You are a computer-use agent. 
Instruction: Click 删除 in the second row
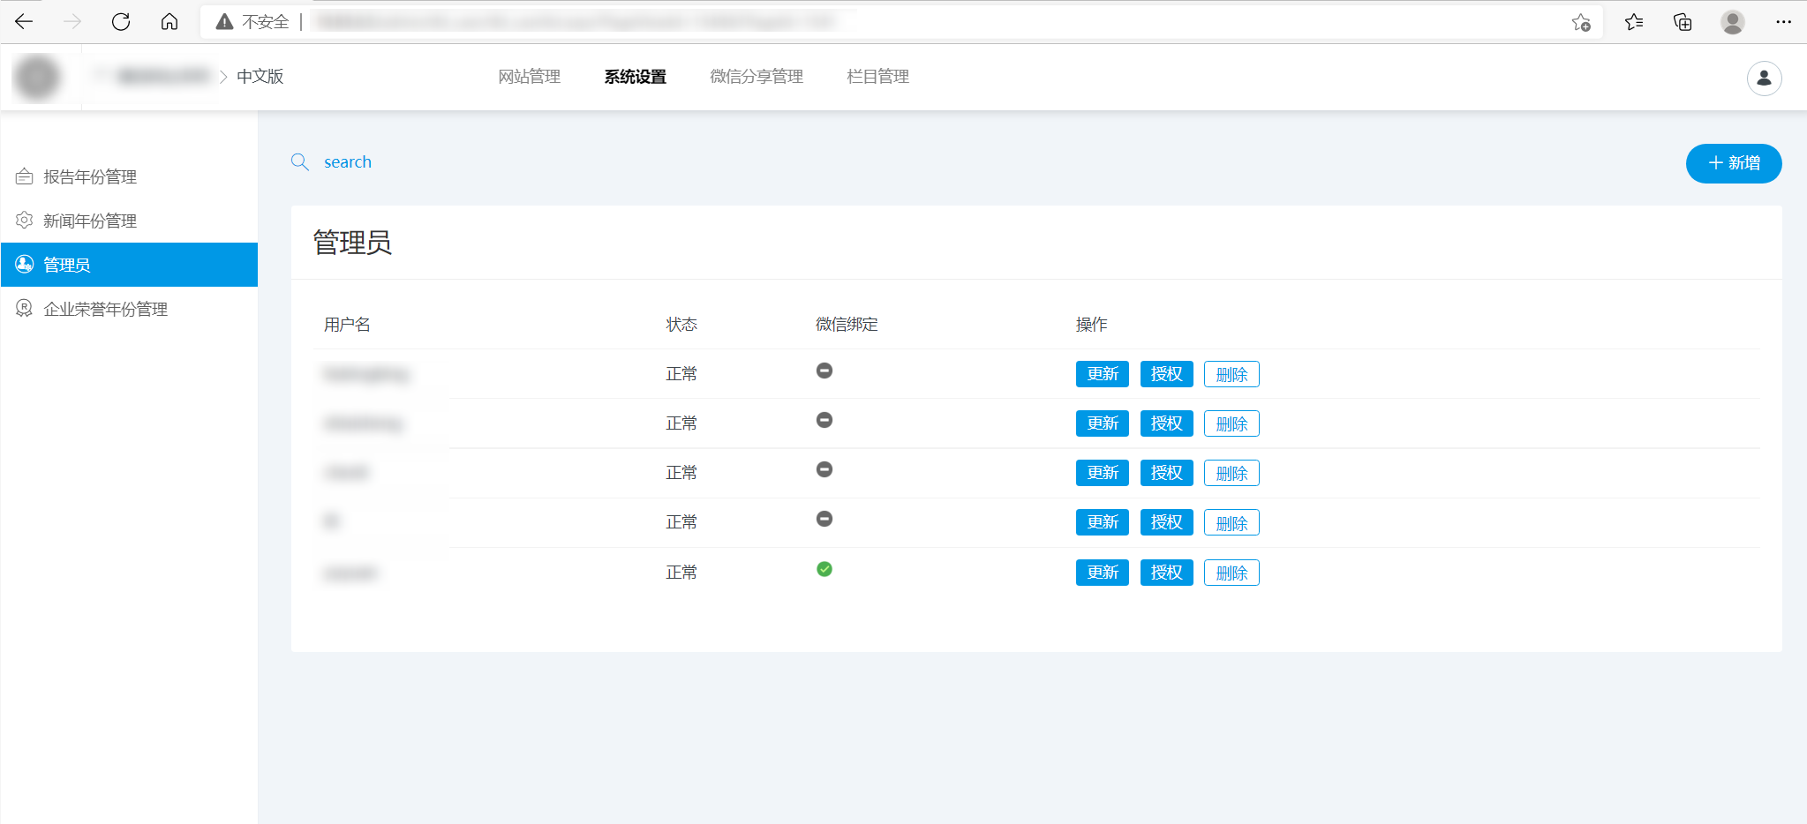coord(1231,423)
